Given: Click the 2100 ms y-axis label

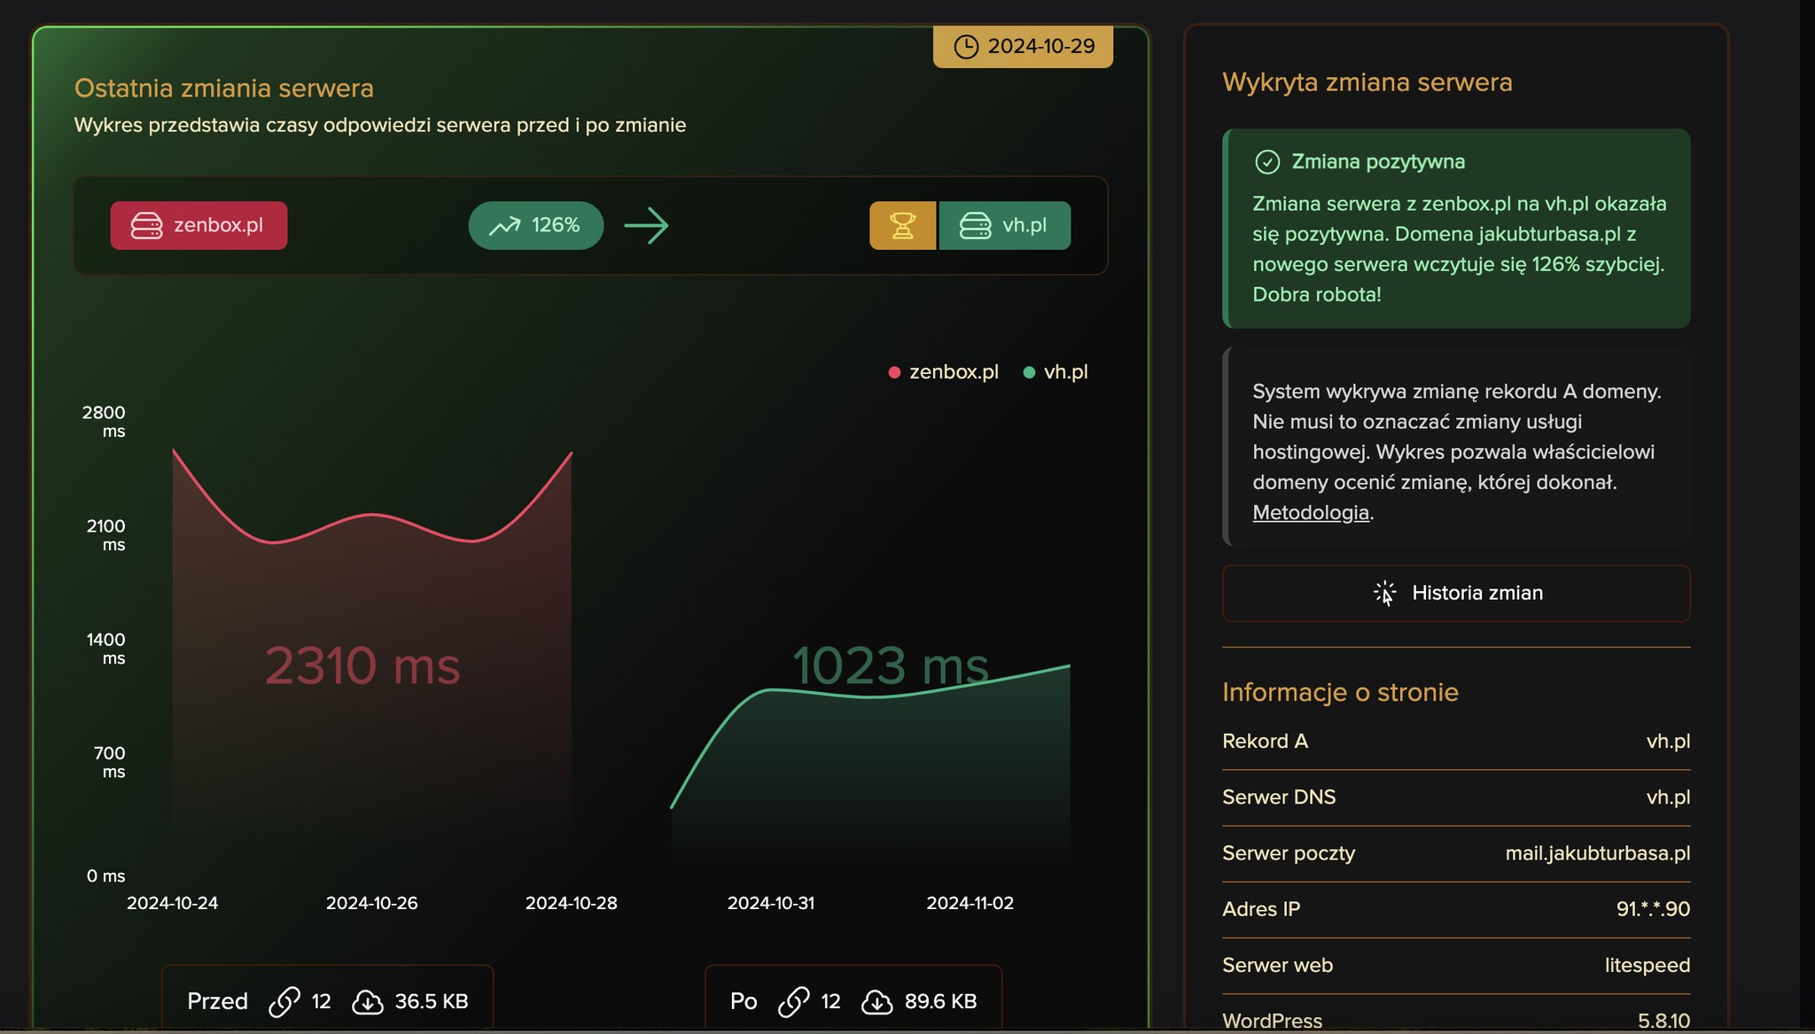Looking at the screenshot, I should (105, 535).
